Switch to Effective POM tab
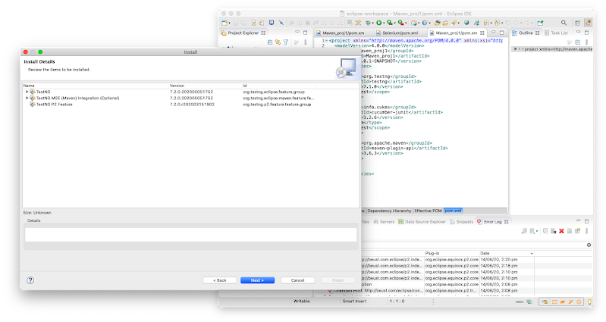 click(428, 211)
